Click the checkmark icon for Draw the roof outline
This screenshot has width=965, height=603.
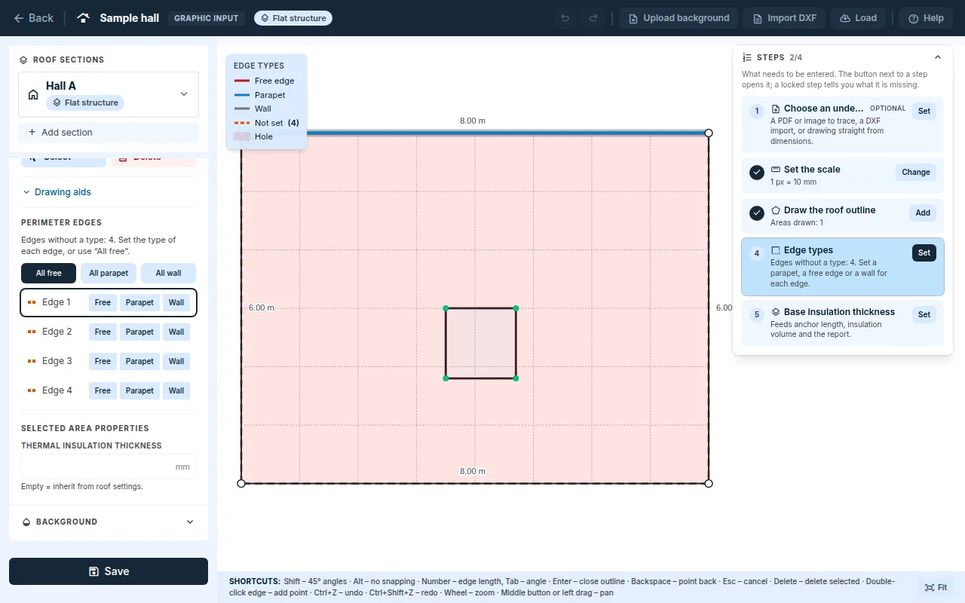(757, 213)
